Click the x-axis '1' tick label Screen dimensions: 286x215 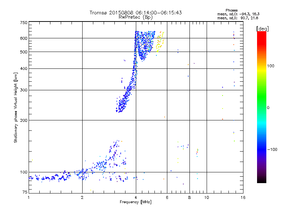click(x=29, y=197)
